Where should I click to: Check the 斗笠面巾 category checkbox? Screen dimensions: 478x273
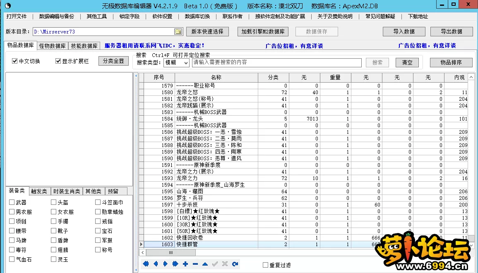pyautogui.click(x=98, y=202)
